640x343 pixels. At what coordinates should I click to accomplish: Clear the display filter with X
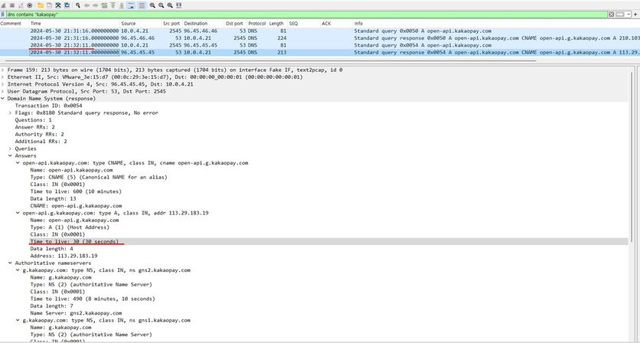pyautogui.click(x=612, y=15)
